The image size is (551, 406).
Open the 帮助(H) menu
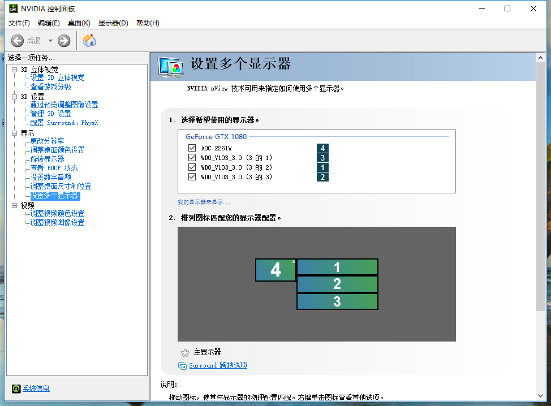[x=148, y=23]
